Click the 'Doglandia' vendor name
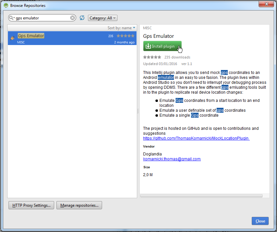Image resolution: width=277 pixels, height=232 pixels. pos(152,154)
